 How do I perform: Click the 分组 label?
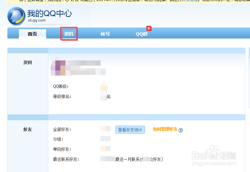pos(58,139)
